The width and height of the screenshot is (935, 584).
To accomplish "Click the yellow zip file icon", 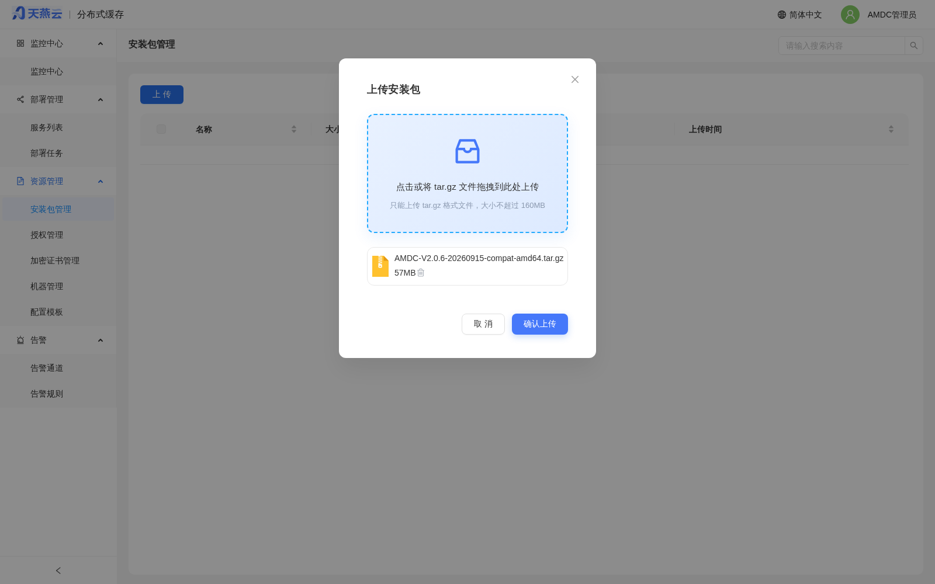I will point(380,266).
